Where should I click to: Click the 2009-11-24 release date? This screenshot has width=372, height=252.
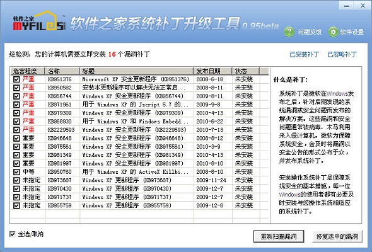coord(211,180)
